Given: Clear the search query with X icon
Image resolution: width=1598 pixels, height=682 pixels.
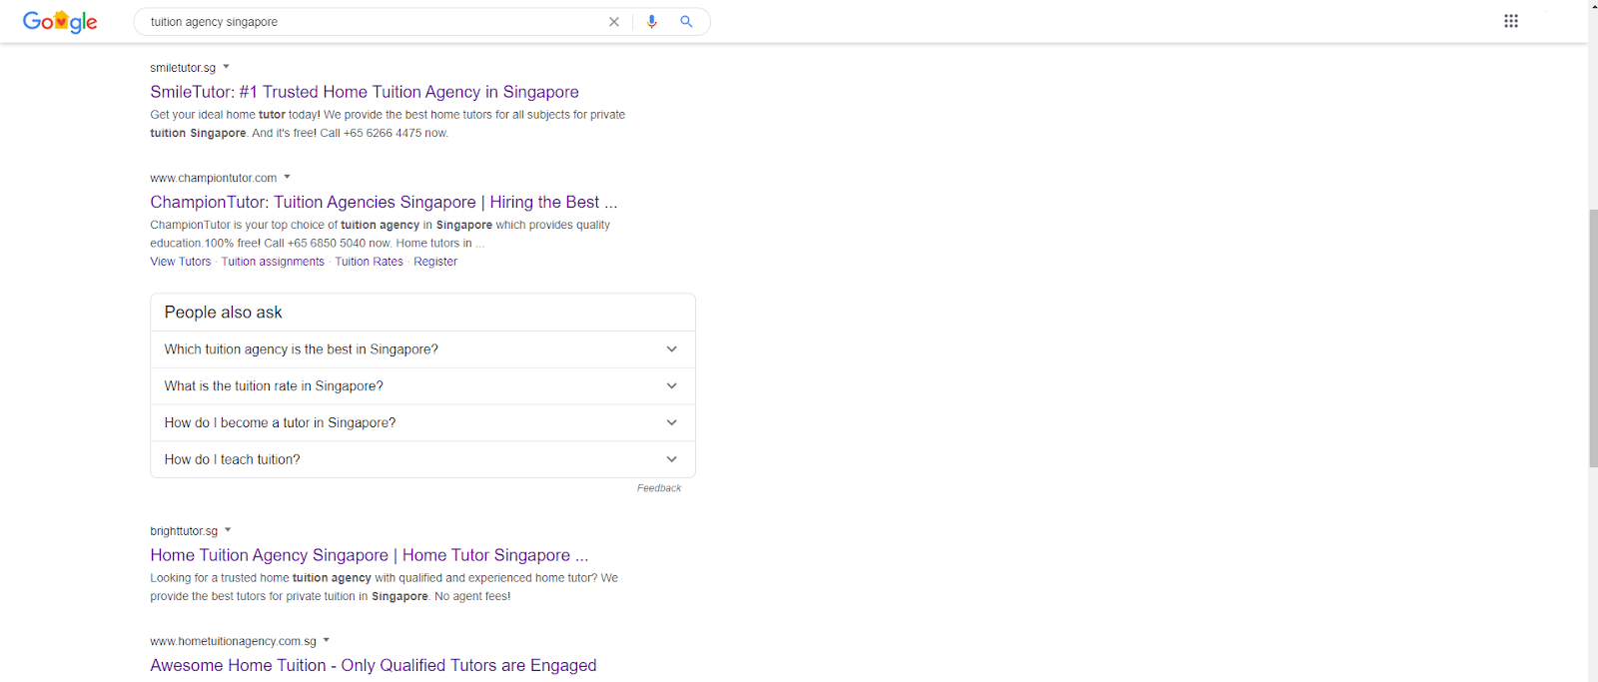Looking at the screenshot, I should coord(614,21).
